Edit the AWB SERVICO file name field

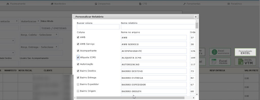coord(154,44)
